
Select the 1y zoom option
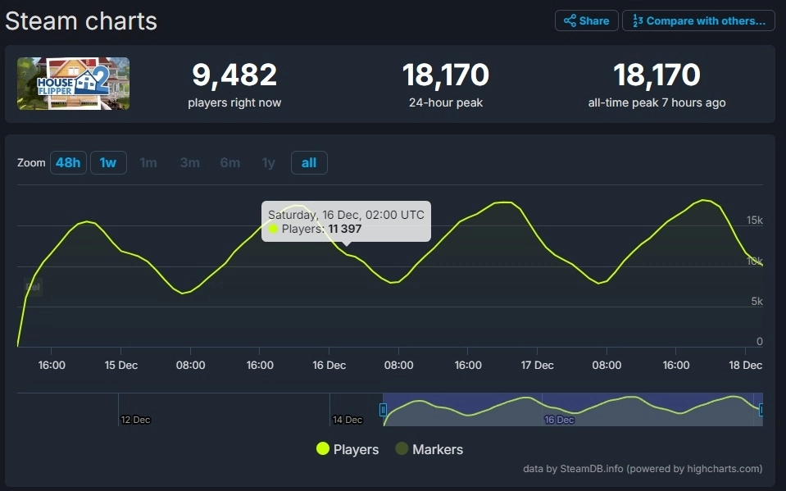(269, 162)
